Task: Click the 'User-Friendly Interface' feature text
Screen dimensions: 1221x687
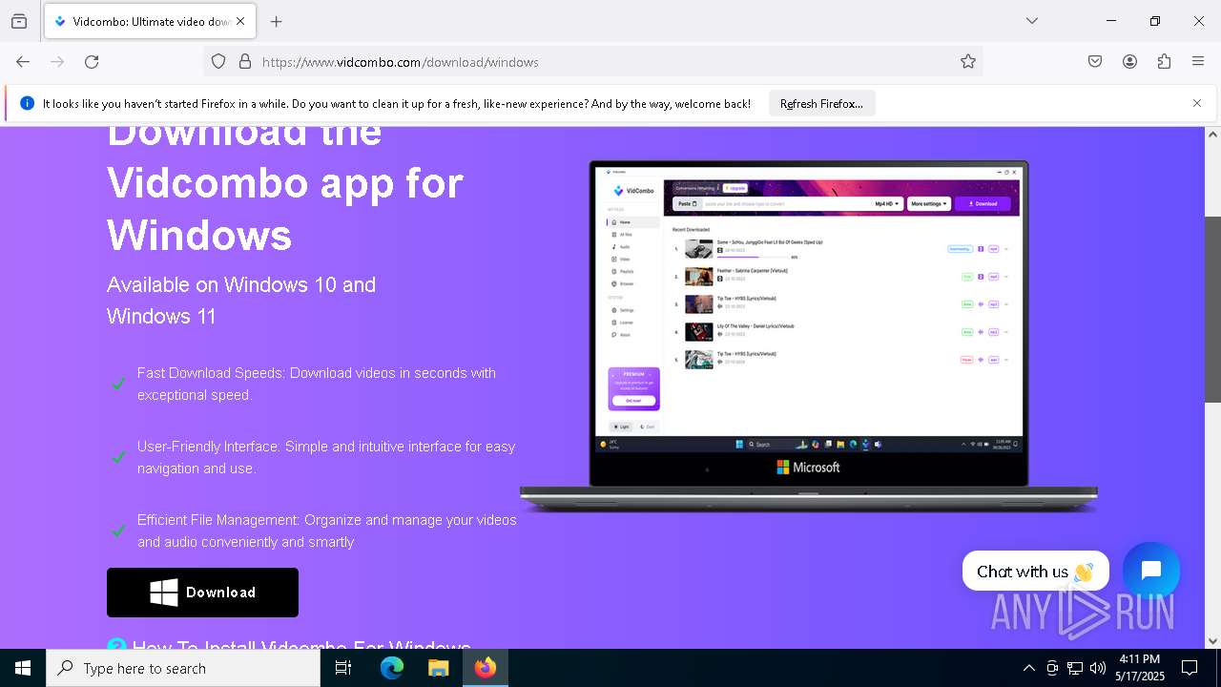Action: point(326,457)
